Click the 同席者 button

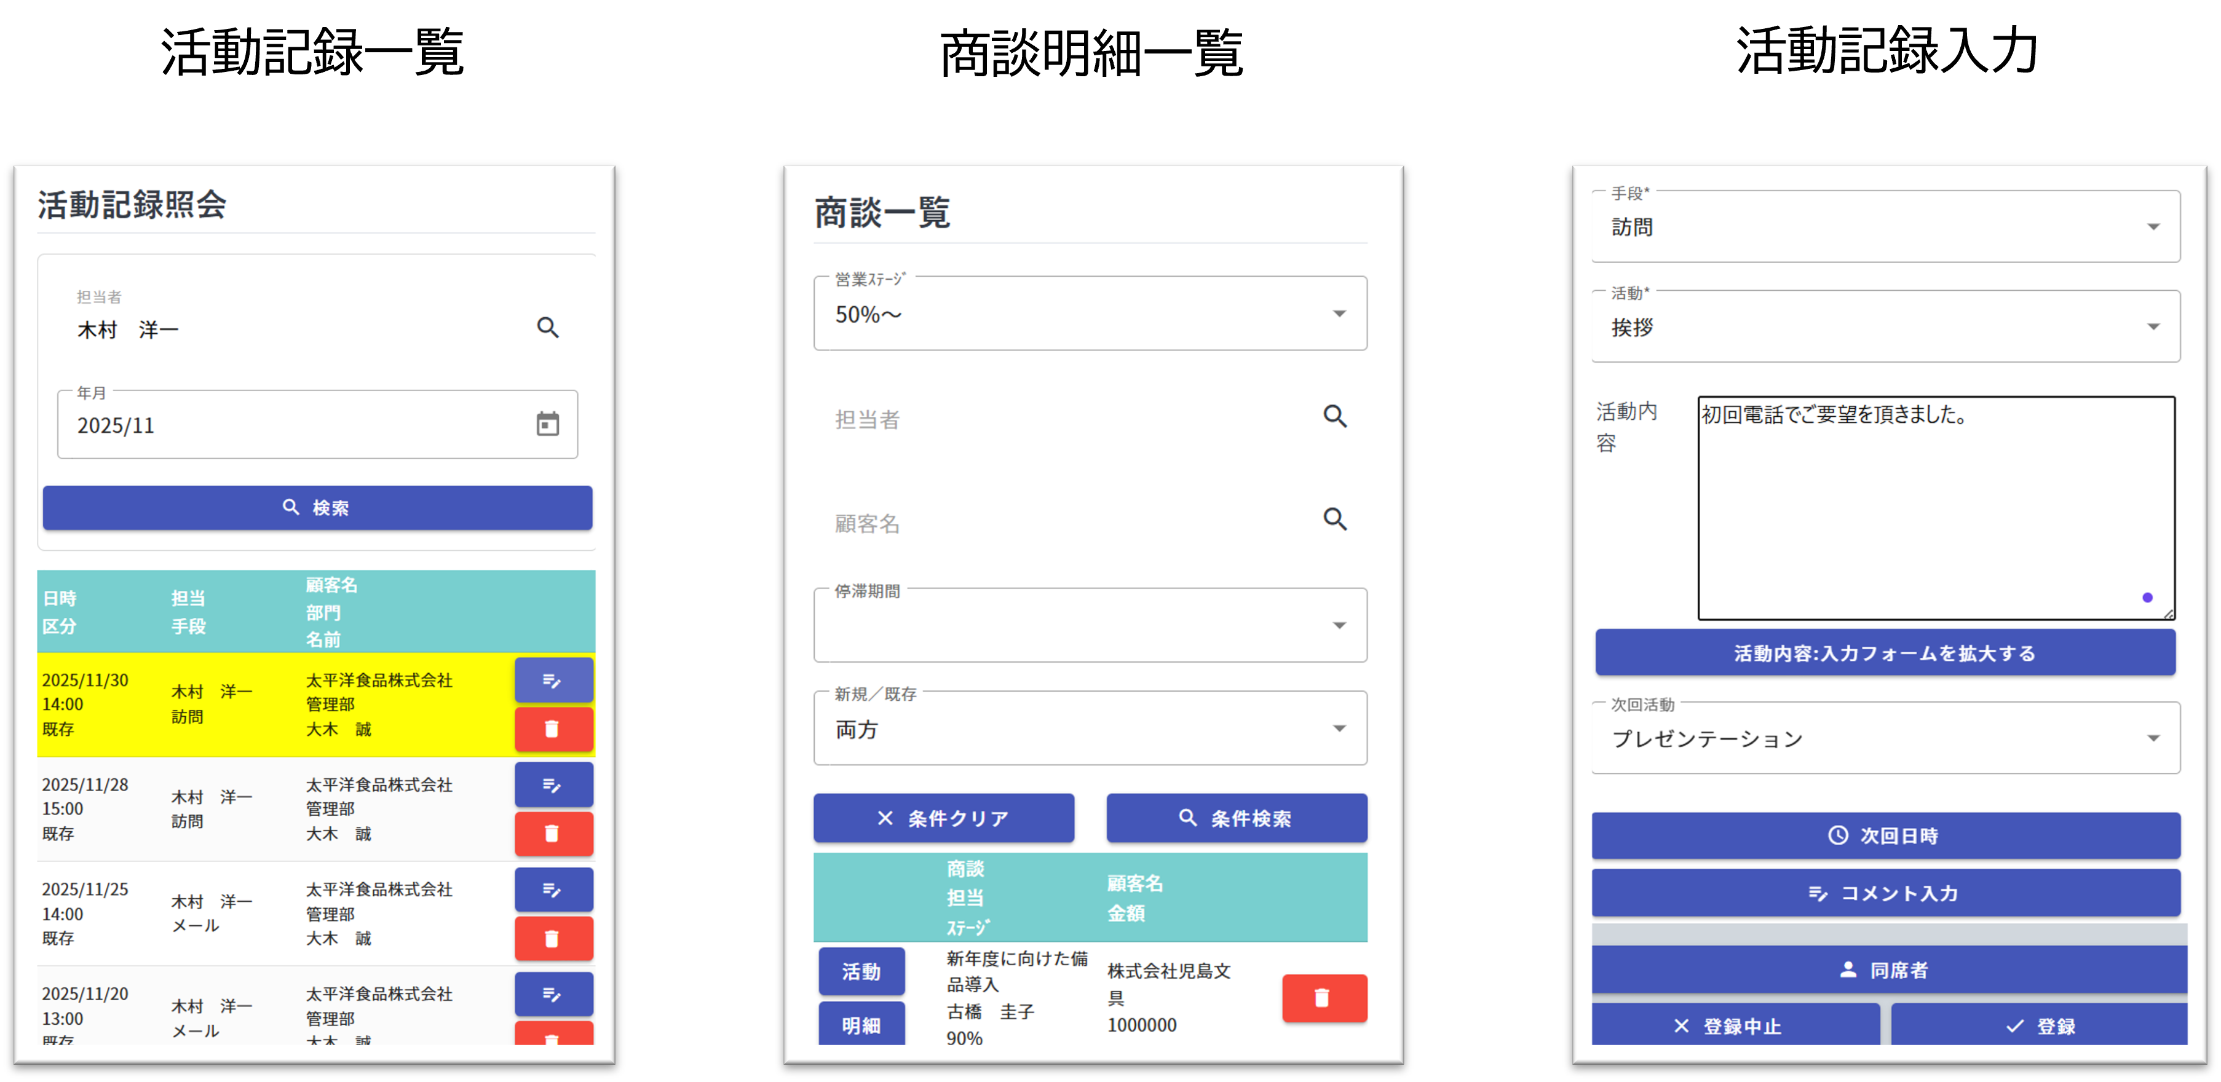1888,970
